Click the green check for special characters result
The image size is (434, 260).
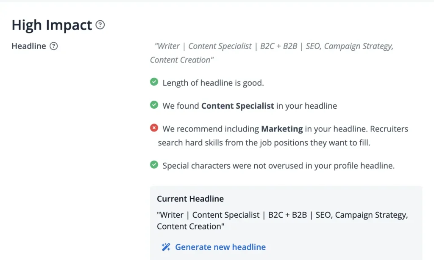pyautogui.click(x=154, y=164)
